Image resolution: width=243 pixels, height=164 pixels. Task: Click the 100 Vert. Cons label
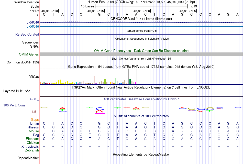(x=14, y=105)
